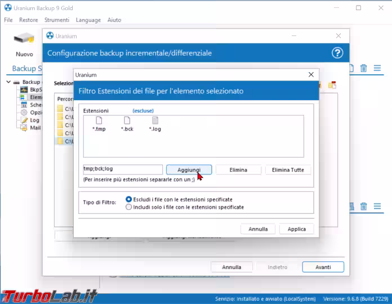Click the Opzi gear icon in the tree
The height and width of the screenshot is (304, 392).
pyautogui.click(x=24, y=113)
